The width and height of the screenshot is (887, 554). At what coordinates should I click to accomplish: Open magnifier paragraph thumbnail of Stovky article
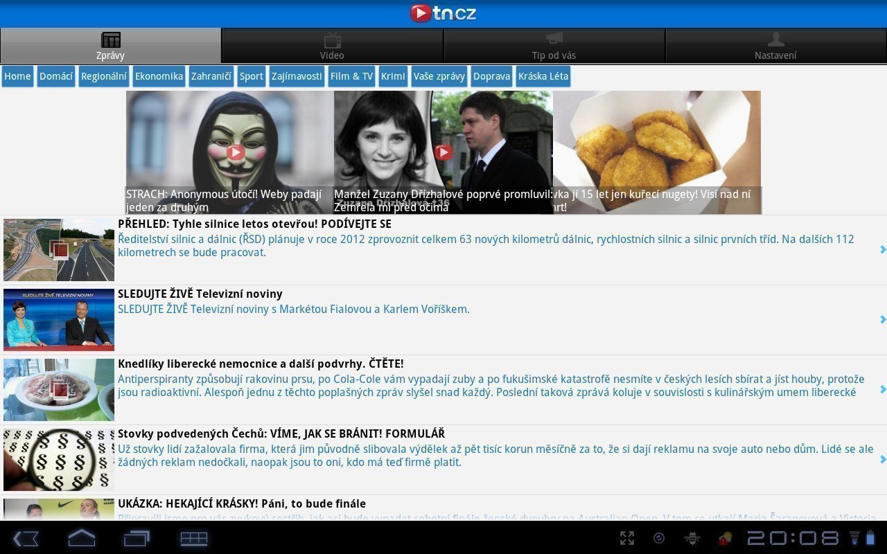coord(59,460)
